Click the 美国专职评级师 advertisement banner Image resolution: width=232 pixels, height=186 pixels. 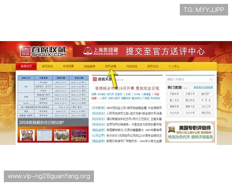click(190, 132)
